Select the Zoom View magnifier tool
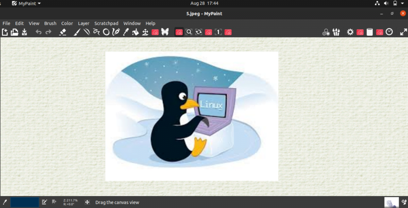The width and height of the screenshot is (408, 208). tap(189, 32)
